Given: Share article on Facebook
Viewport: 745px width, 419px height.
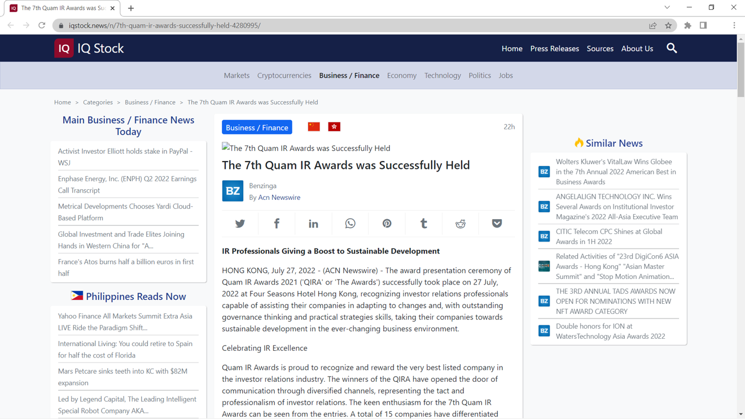Looking at the screenshot, I should pos(277,224).
